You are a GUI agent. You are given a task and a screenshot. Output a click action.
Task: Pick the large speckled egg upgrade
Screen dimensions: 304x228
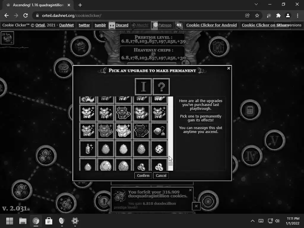pyautogui.click(x=106, y=165)
